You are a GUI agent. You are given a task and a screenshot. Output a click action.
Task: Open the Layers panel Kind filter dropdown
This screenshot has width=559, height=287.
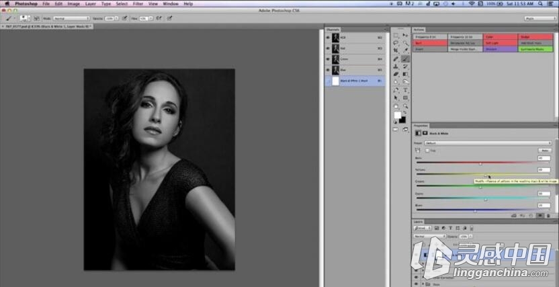click(423, 228)
